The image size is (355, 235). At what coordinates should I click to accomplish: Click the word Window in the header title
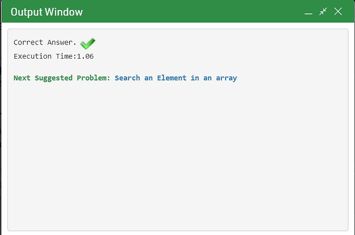pos(64,12)
